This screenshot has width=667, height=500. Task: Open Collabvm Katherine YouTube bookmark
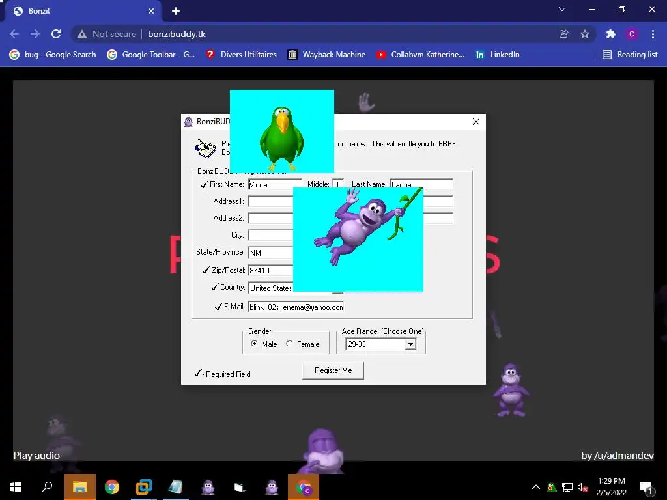coord(420,55)
